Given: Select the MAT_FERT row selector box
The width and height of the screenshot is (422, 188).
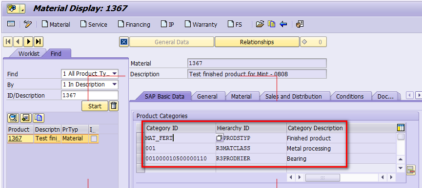Looking at the screenshot, I should pos(141,138).
